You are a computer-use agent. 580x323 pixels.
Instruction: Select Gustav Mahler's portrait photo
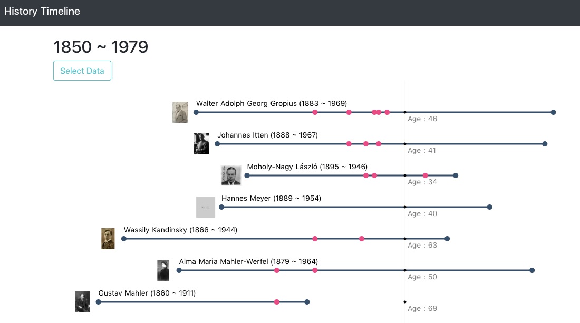tap(82, 301)
